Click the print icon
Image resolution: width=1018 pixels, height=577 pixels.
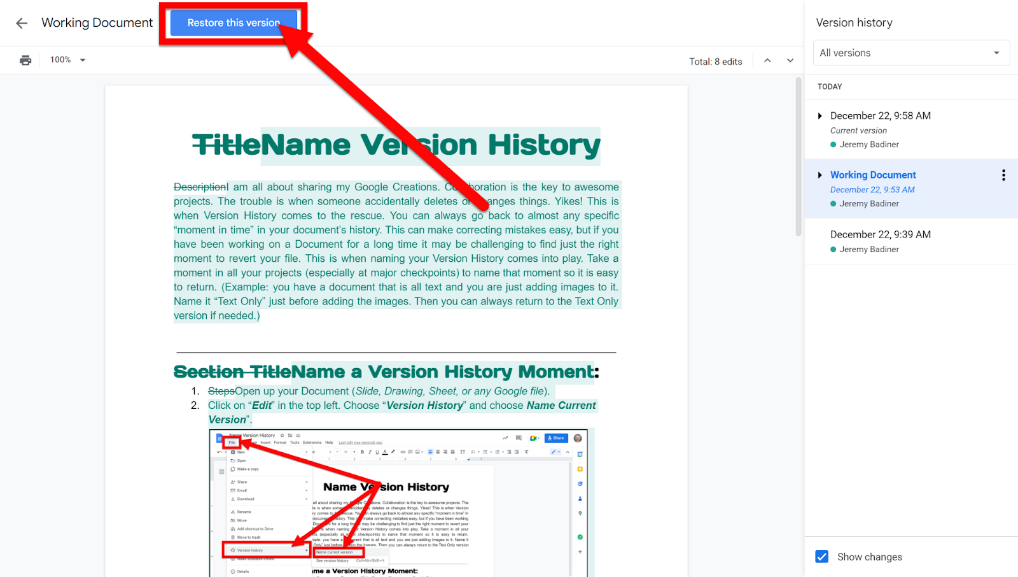click(x=25, y=60)
